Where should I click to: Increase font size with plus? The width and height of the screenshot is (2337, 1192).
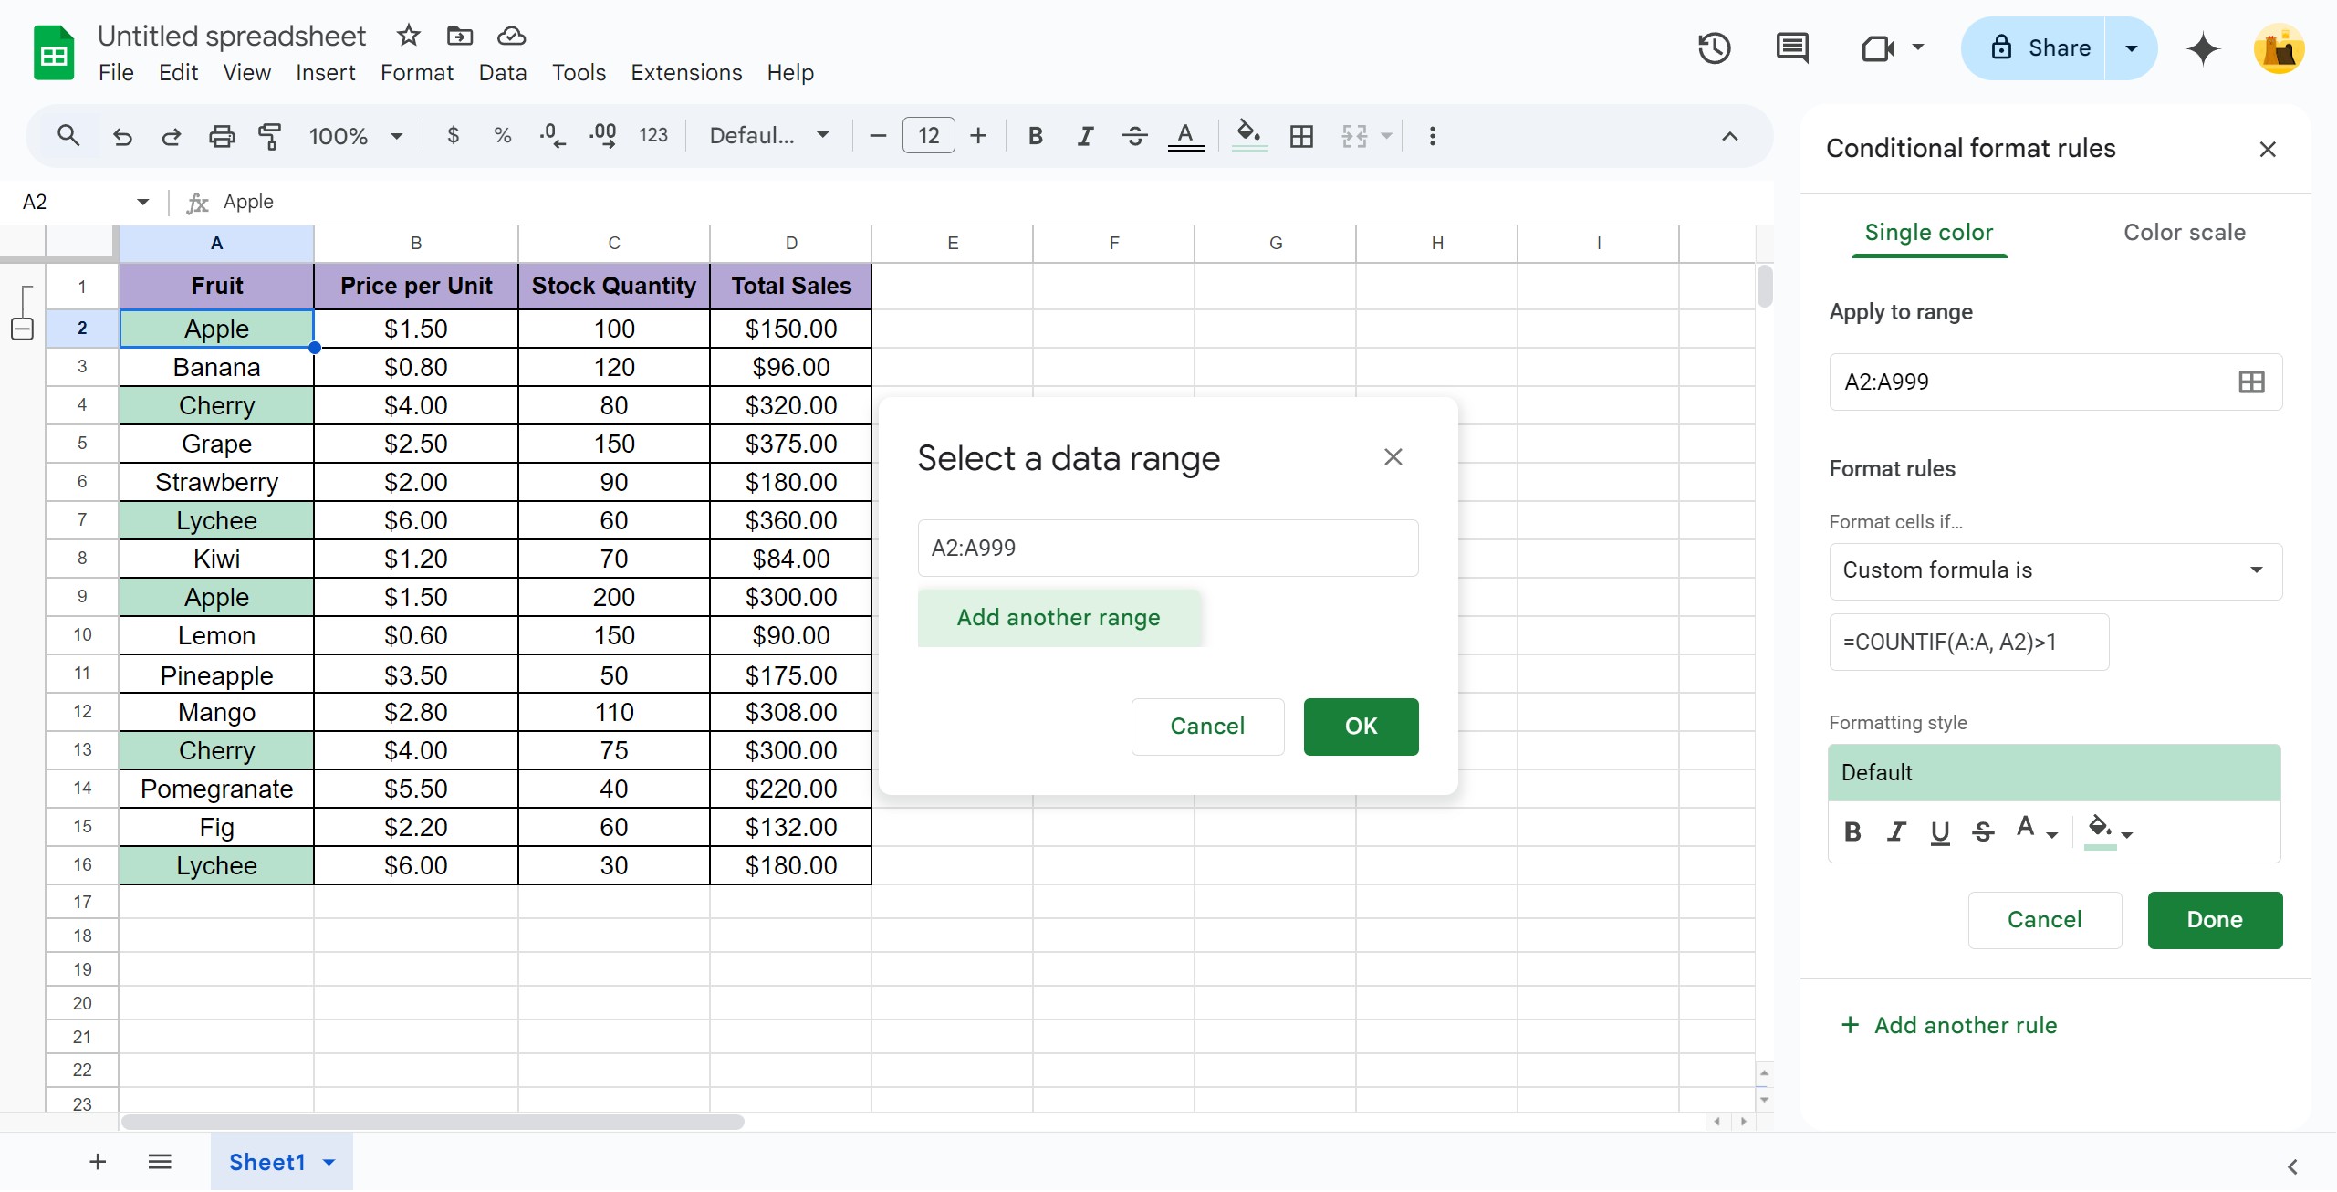point(978,136)
